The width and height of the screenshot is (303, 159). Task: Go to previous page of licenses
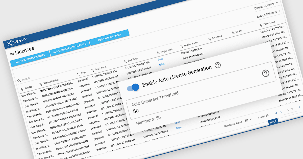tap(281, 112)
